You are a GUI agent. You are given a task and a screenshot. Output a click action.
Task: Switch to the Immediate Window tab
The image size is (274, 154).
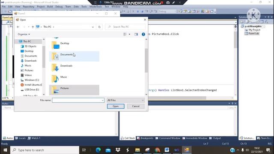coord(195,138)
